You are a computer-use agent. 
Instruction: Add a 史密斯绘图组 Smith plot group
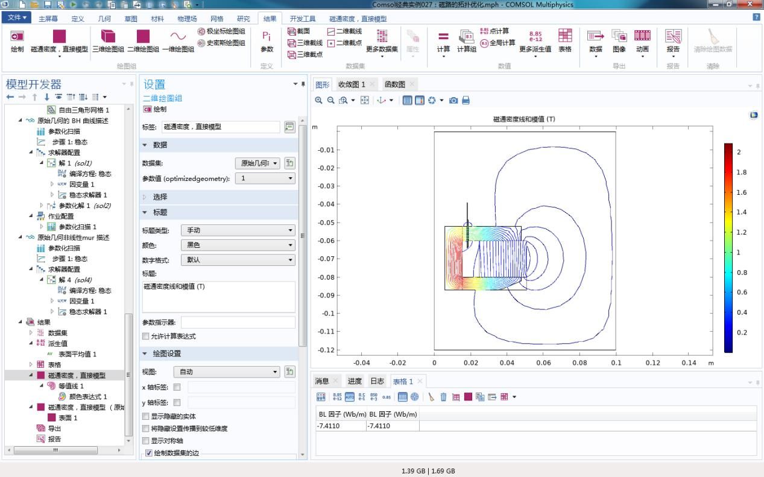[x=221, y=43]
